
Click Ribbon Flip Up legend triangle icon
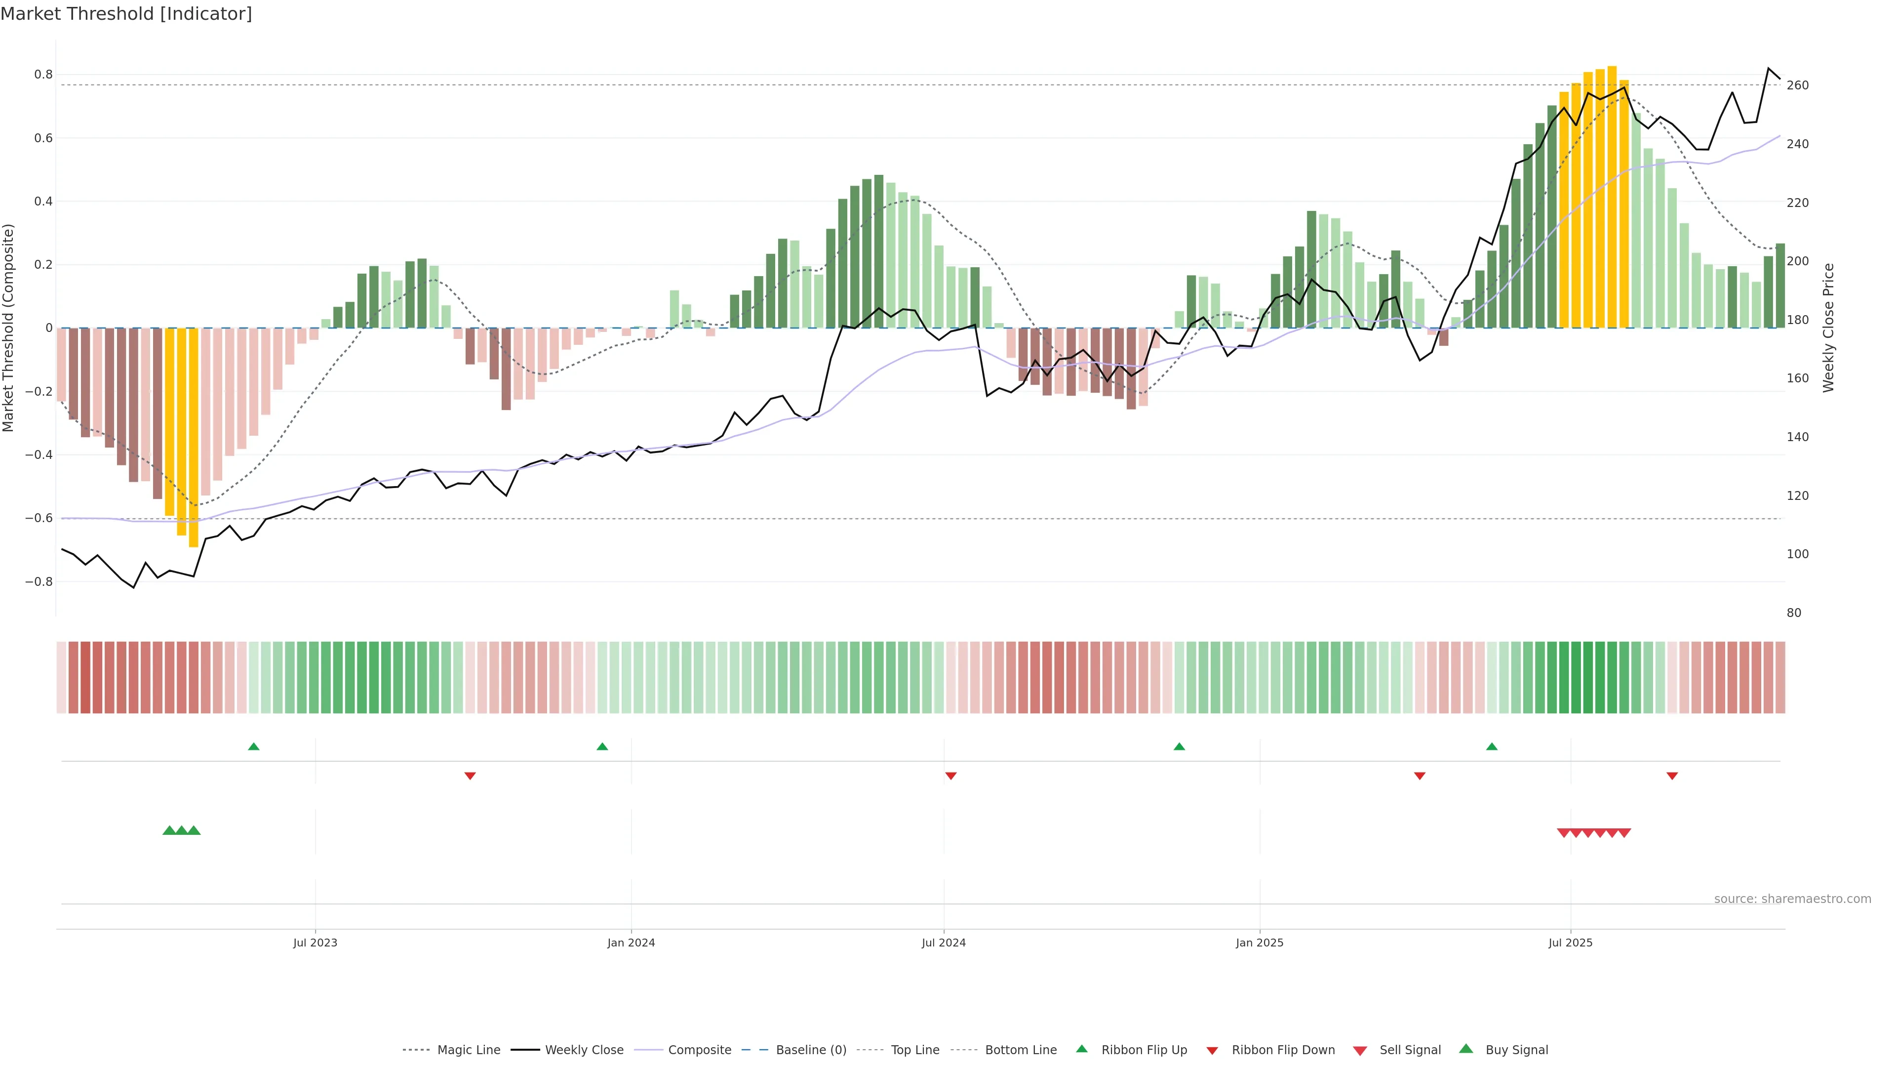pos(1081,1049)
